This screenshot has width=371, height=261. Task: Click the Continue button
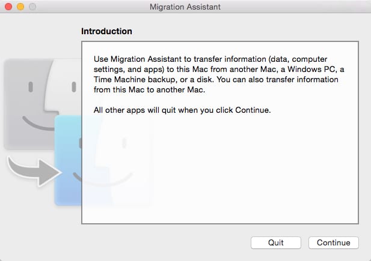(x=333, y=242)
